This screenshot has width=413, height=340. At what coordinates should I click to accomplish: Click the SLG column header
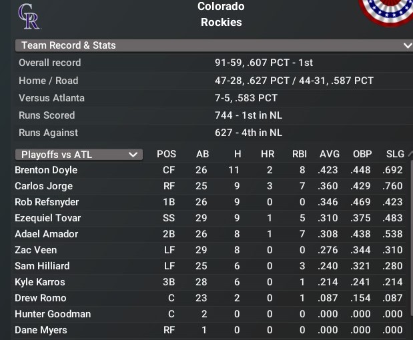(x=395, y=154)
